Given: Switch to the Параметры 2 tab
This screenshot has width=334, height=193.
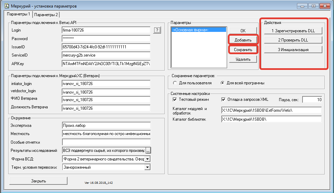Looking at the screenshot, I should pos(46,15).
